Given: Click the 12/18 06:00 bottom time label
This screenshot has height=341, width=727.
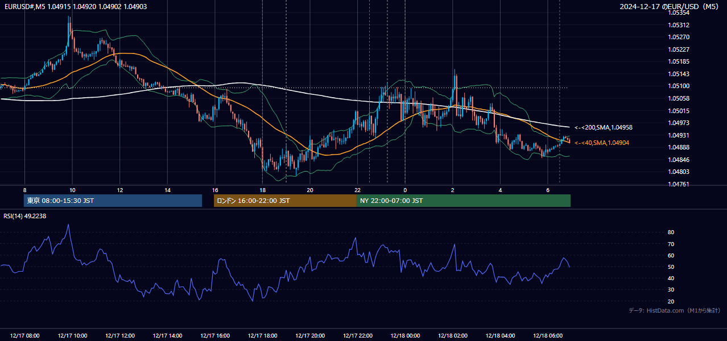Looking at the screenshot, I should [547, 336].
